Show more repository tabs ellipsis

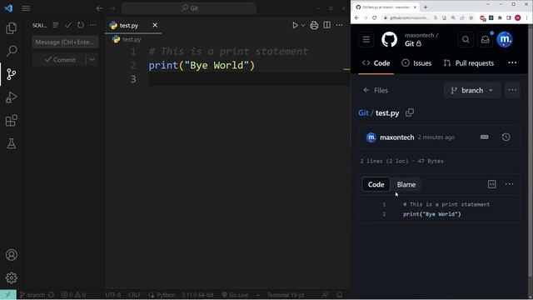(512, 63)
